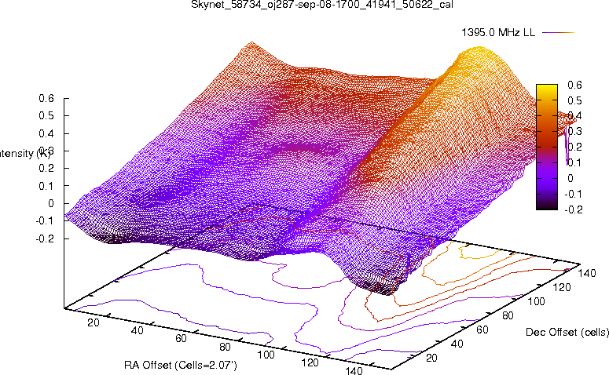The height and width of the screenshot is (375, 609).
Task: Click the '140' tick on the Dec Offset axis
Action: [587, 273]
